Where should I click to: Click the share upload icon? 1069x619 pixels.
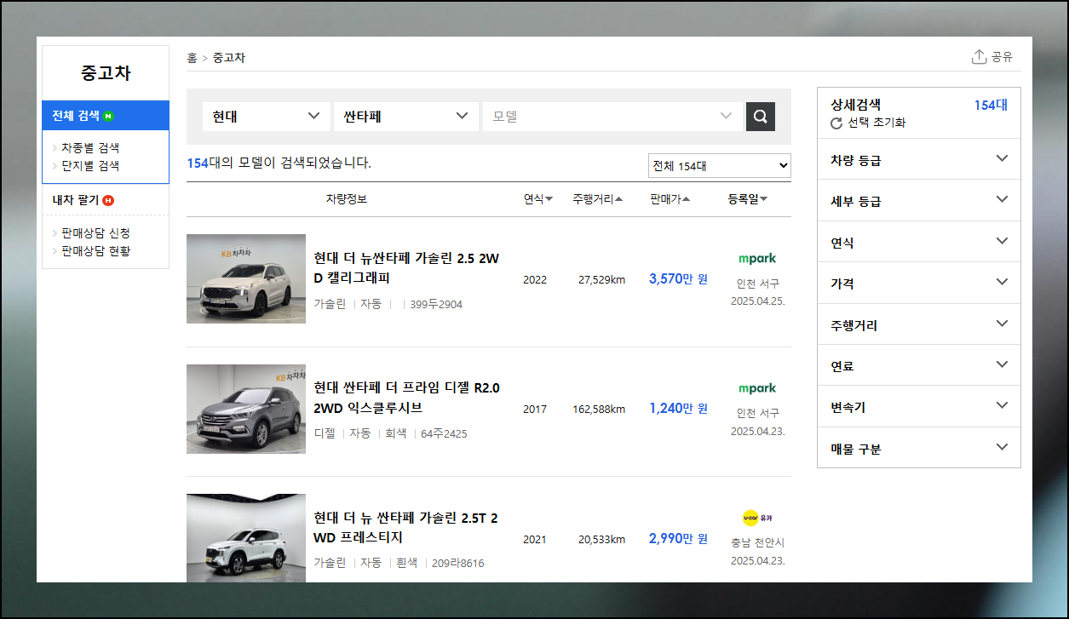(979, 57)
